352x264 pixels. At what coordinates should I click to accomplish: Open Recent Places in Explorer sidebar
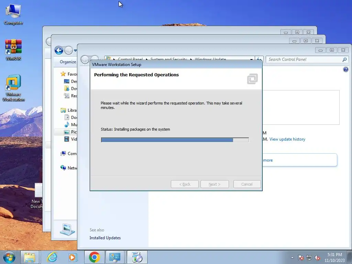point(71,96)
